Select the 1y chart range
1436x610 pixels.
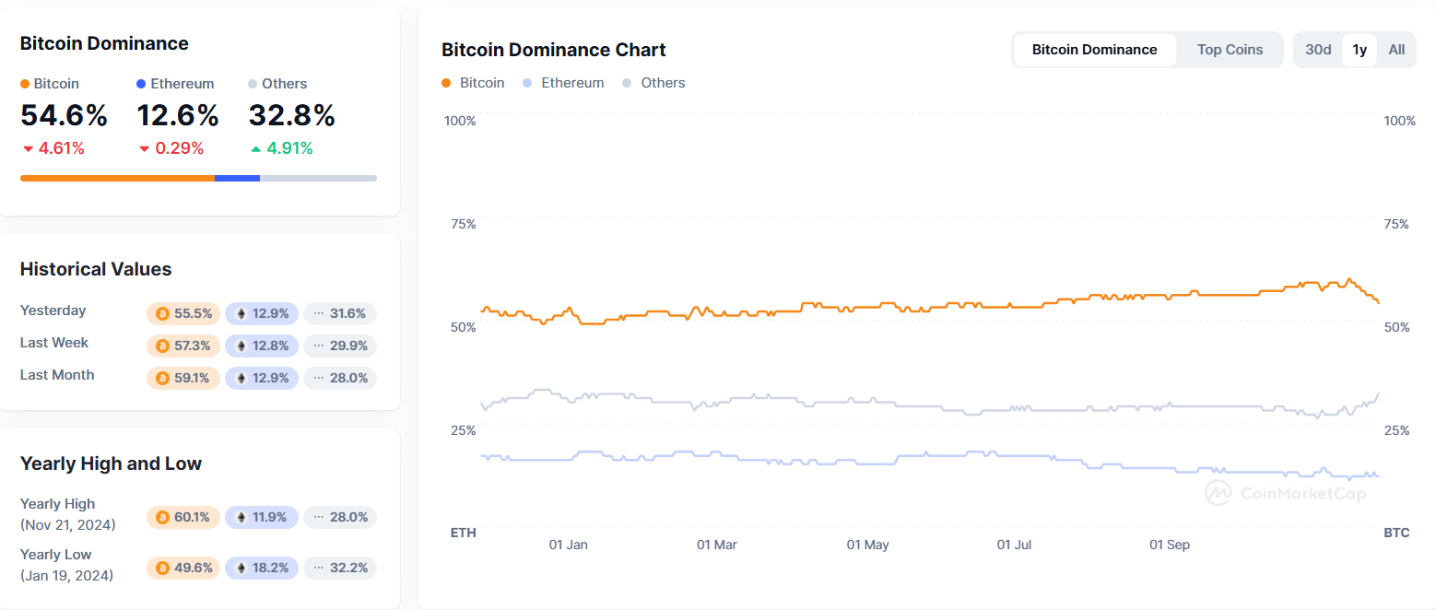[x=1359, y=50]
